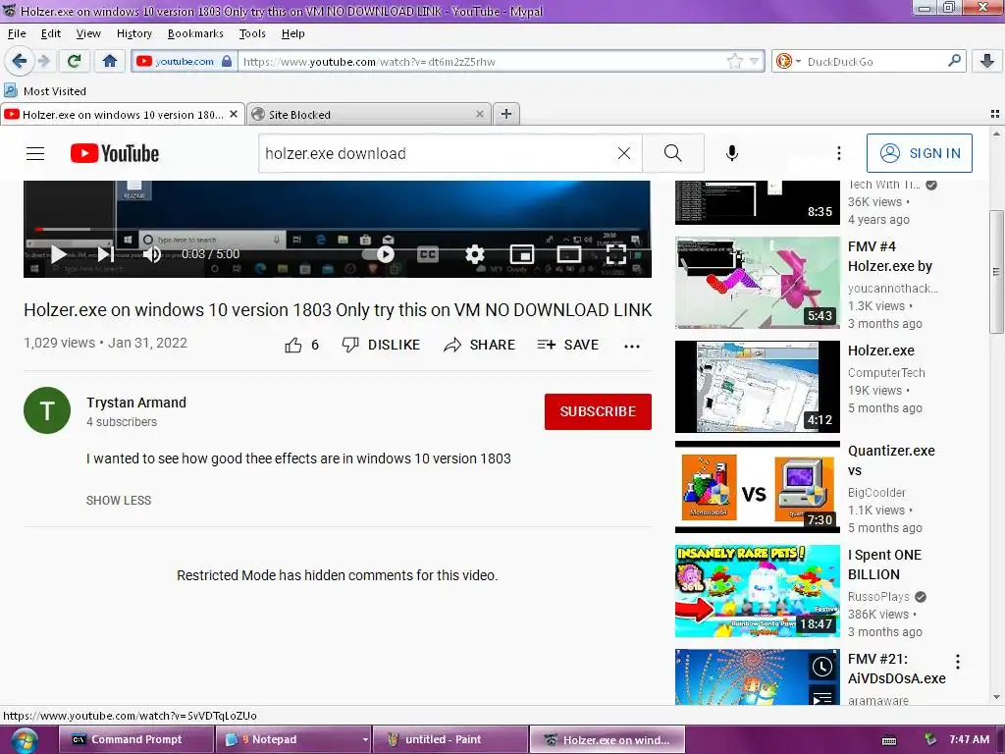Play the video
The width and height of the screenshot is (1005, 754).
[58, 254]
